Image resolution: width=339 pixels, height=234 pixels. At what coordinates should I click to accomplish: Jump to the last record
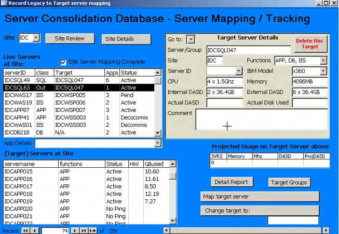[x=84, y=230]
